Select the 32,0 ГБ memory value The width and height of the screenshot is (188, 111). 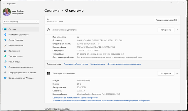(88, 44)
